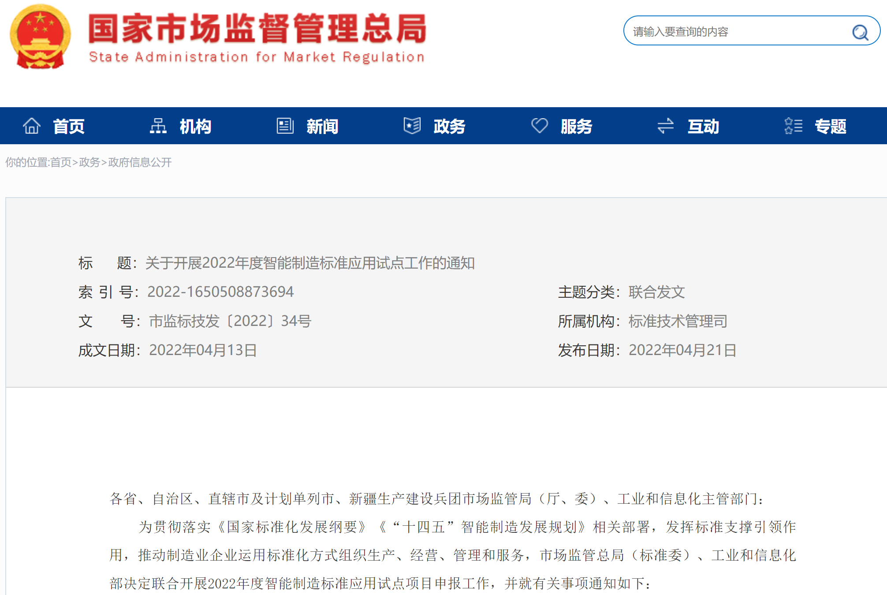Click the paragraph line starting 部决定联合开展2022年度
887x595 pixels.
coord(381,584)
